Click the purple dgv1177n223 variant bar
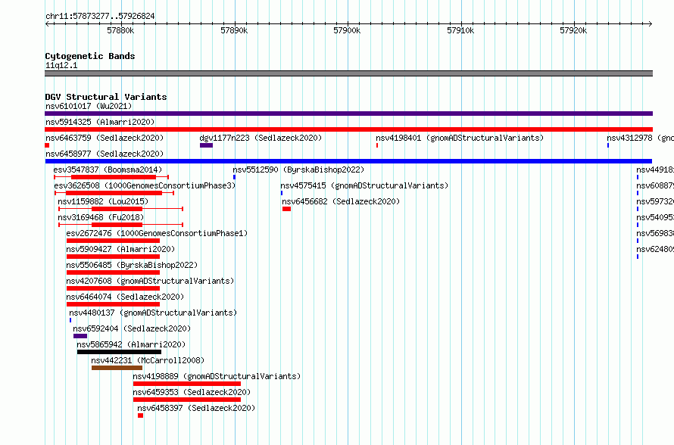 [206, 145]
